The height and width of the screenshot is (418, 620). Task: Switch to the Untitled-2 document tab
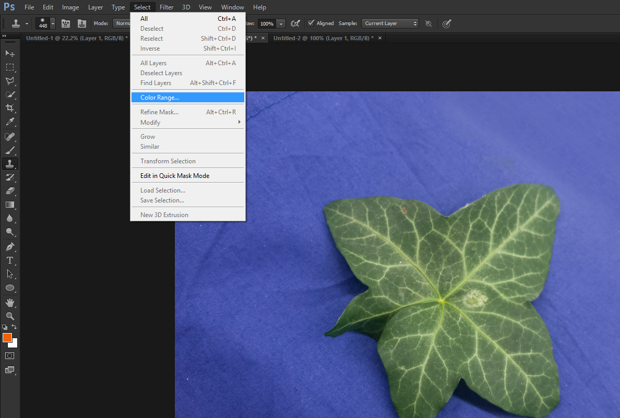click(323, 38)
